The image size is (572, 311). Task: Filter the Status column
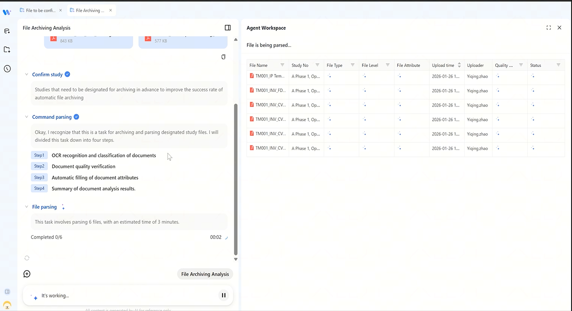click(558, 65)
